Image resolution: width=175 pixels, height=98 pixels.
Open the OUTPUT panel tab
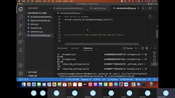pyautogui.click(x=75, y=48)
